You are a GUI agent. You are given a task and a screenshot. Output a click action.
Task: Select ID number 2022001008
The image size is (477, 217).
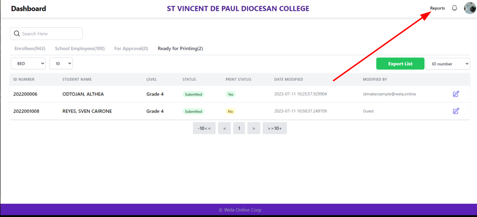26,111
